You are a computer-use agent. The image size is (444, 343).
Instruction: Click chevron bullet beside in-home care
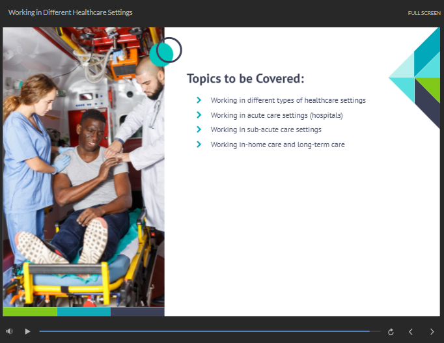point(199,144)
